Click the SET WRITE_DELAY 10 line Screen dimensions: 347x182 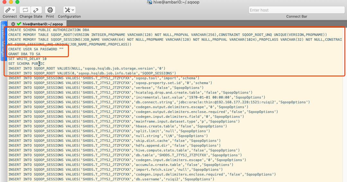[x=27, y=59]
